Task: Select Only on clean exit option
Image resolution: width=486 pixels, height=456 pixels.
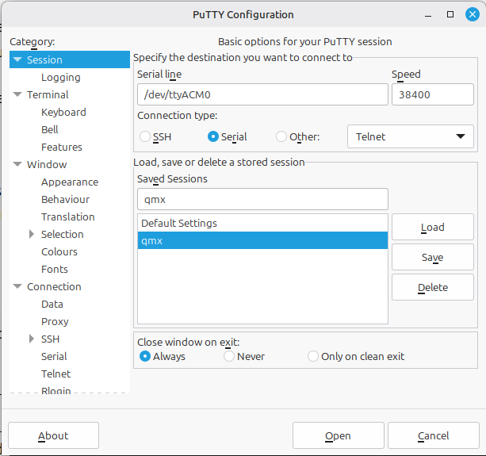Action: 313,356
